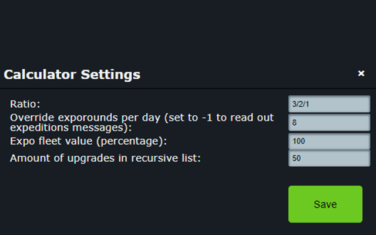The width and height of the screenshot is (376, 235).
Task: Focus the recursive list upgrades amount field
Action: pos(329,158)
